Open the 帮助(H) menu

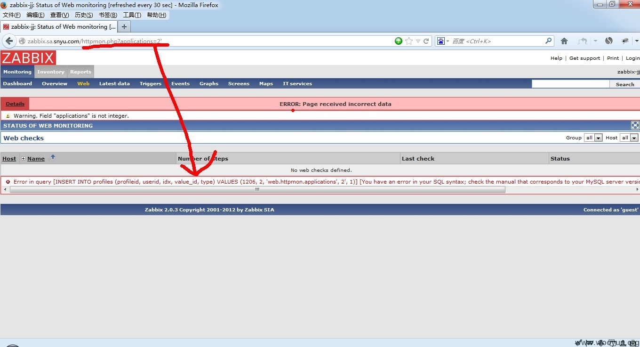point(156,15)
